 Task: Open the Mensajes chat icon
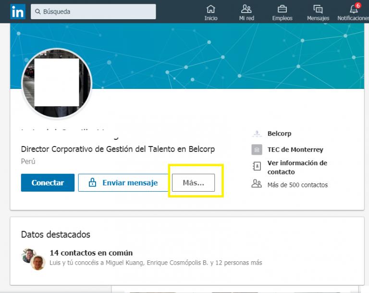click(318, 9)
